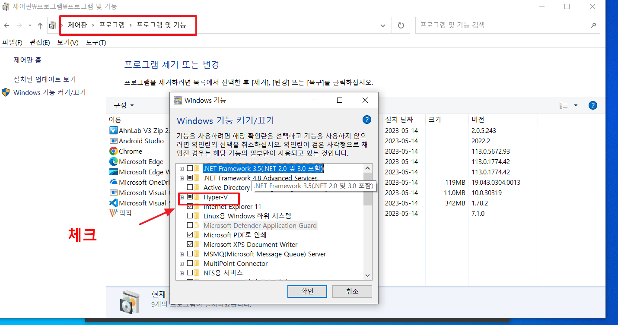The width and height of the screenshot is (618, 325).
Task: Click the Visual Studio Code icon
Action: pos(113,203)
